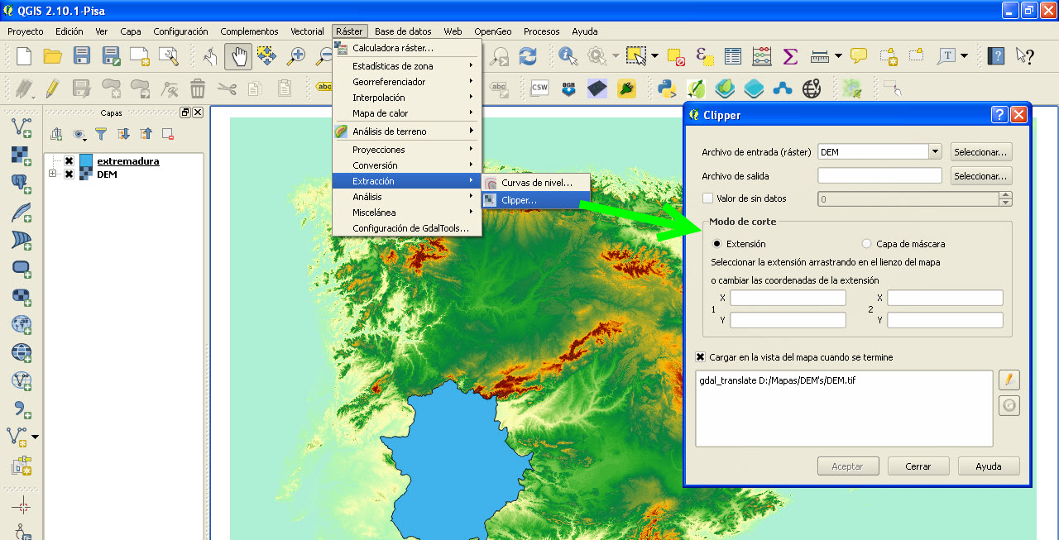Choose Curvas de nivel from the Extracción submenu

coord(538,182)
